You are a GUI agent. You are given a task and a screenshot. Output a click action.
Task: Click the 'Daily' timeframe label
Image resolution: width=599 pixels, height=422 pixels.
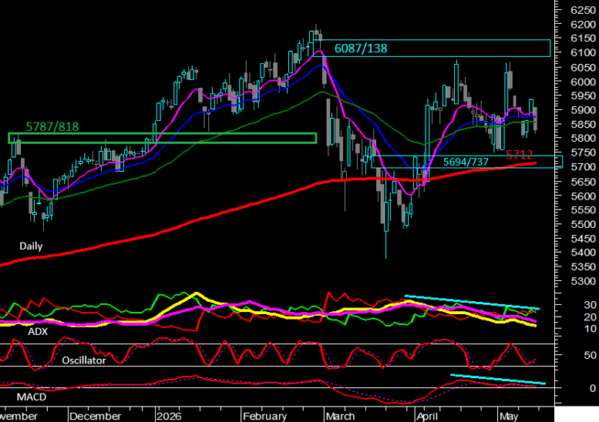31,246
